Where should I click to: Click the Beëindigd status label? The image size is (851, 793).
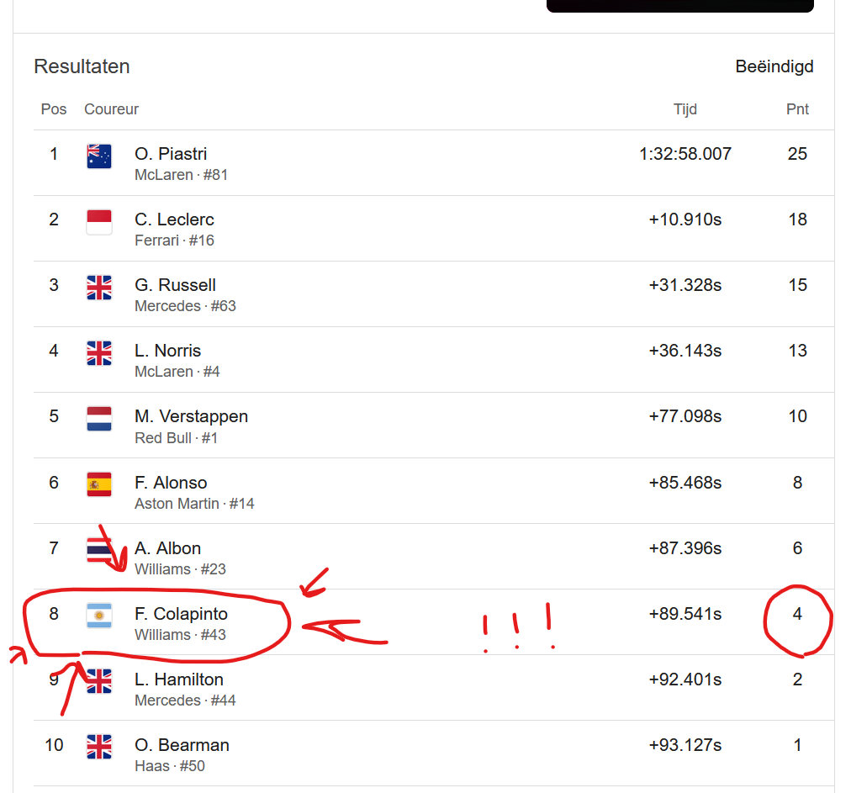click(774, 66)
